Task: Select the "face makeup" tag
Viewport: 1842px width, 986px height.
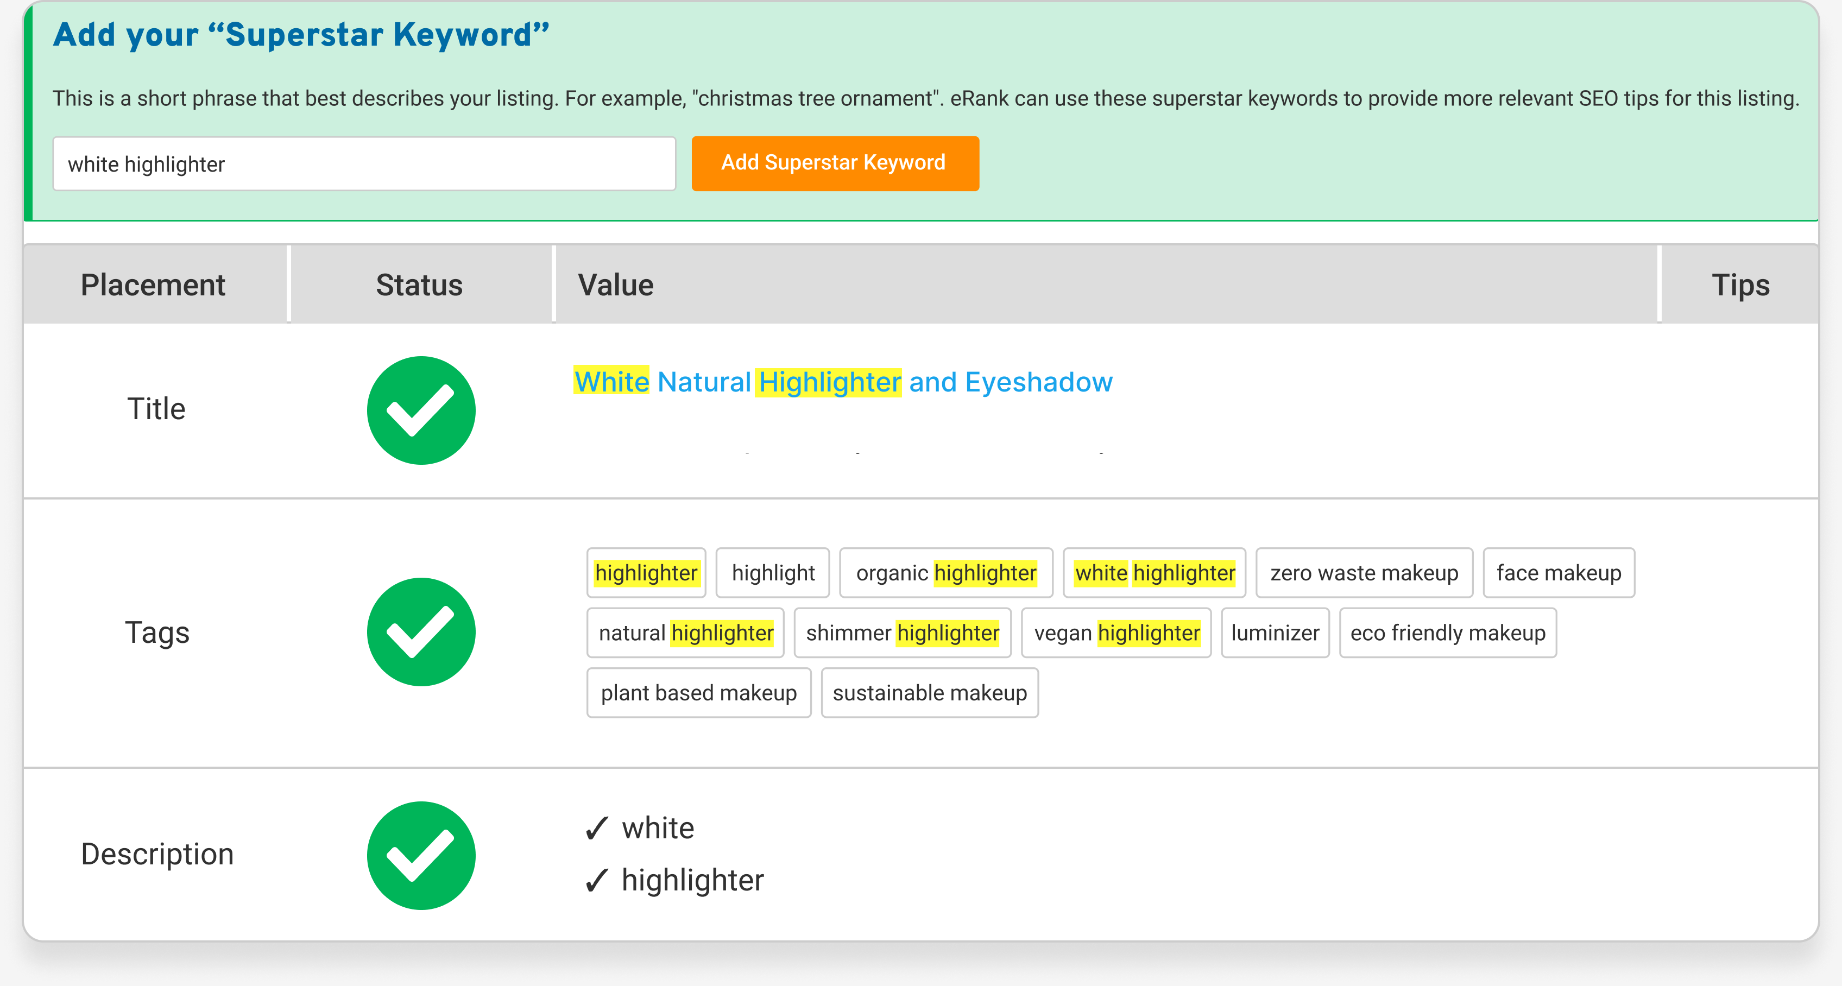Action: pyautogui.click(x=1559, y=573)
